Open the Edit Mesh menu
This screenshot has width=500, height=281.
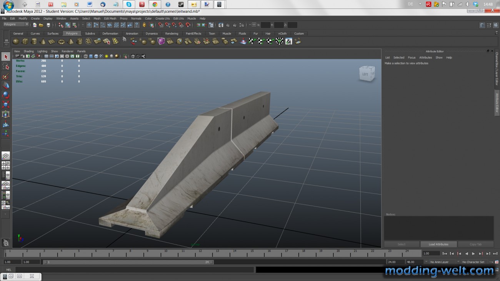pos(110,18)
